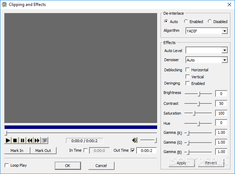Stop the video preview
The width and height of the screenshot is (235, 174).
(15, 140)
